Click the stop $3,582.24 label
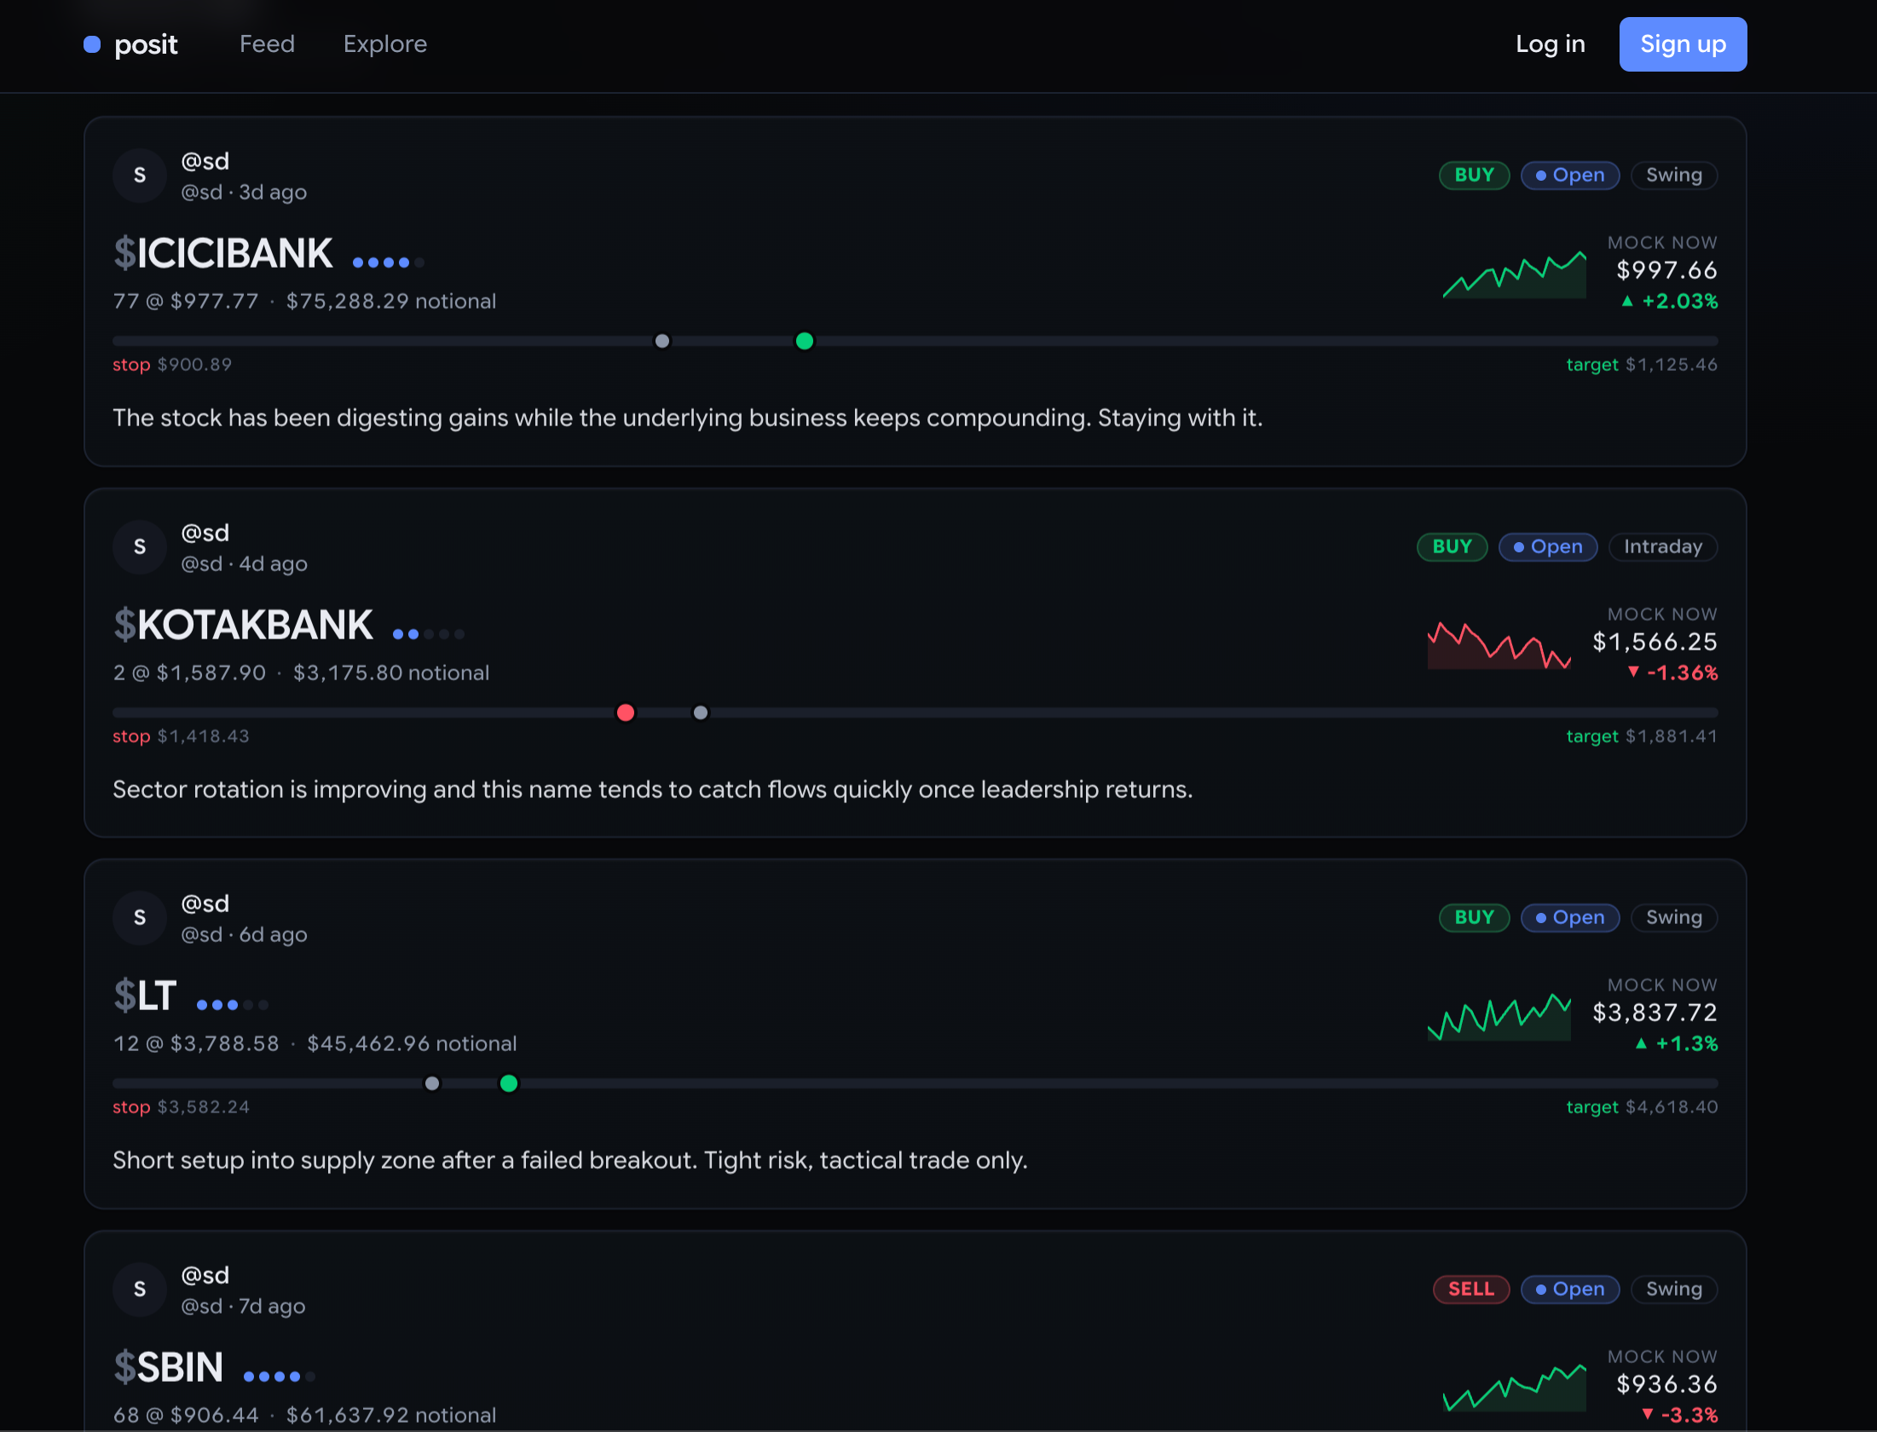This screenshot has width=1877, height=1432. pos(182,1107)
